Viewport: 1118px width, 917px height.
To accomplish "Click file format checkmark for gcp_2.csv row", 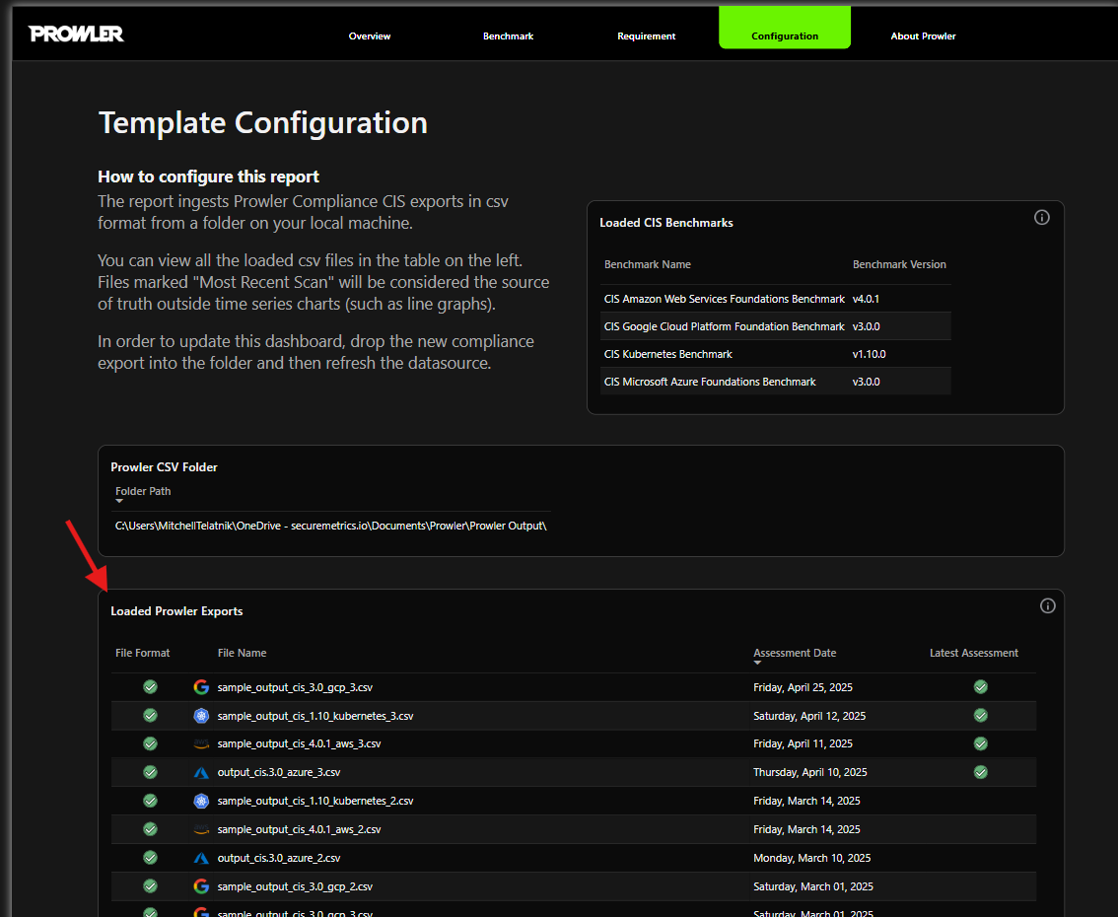I will 150,886.
